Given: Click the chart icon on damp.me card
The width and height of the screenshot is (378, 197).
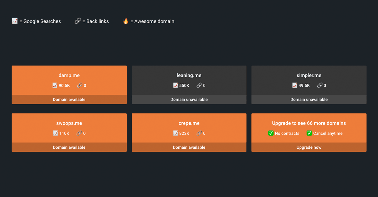Looking at the screenshot, I should tap(55, 85).
